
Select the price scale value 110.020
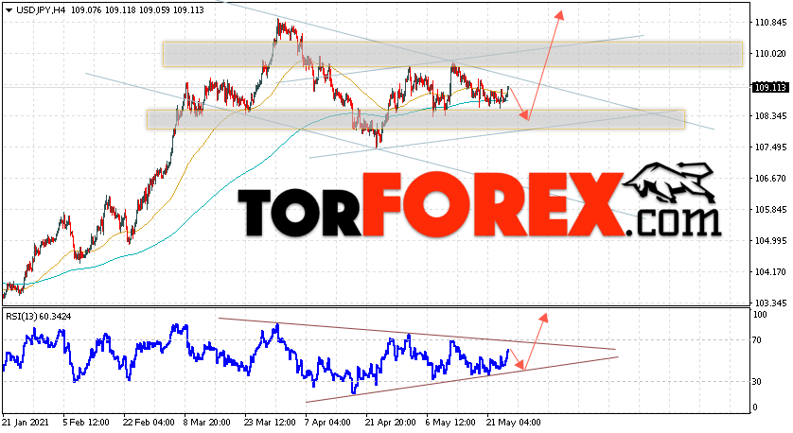(770, 54)
